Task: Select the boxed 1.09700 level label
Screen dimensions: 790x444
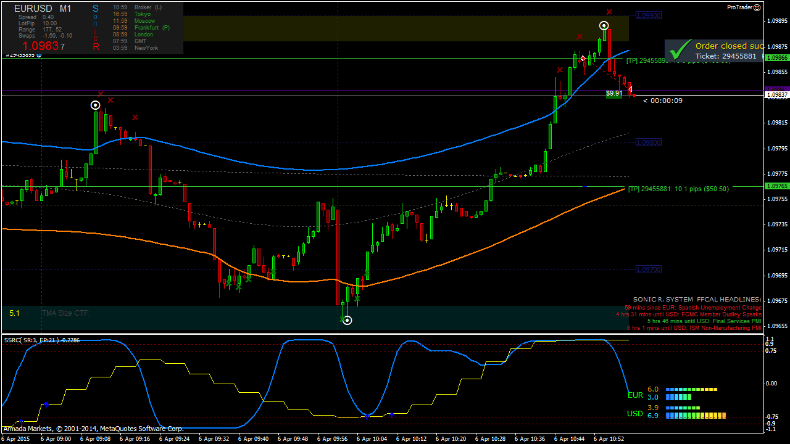Action: (x=648, y=269)
